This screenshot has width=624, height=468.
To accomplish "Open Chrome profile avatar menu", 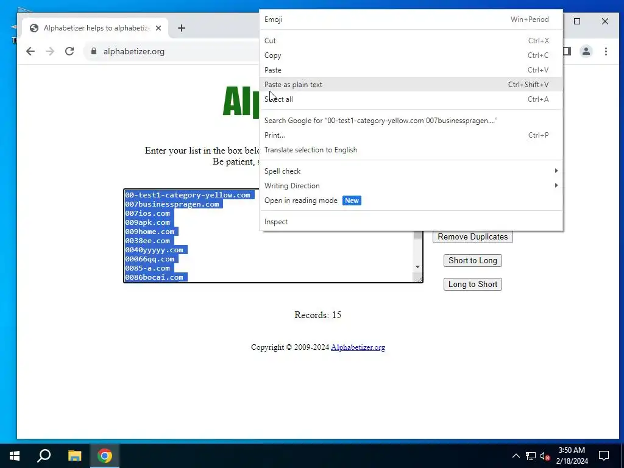I will click(586, 51).
